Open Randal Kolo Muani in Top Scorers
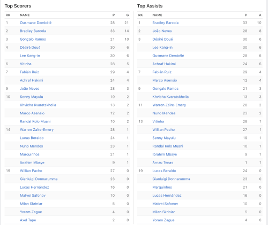The height and width of the screenshot is (225, 268). point(35,121)
